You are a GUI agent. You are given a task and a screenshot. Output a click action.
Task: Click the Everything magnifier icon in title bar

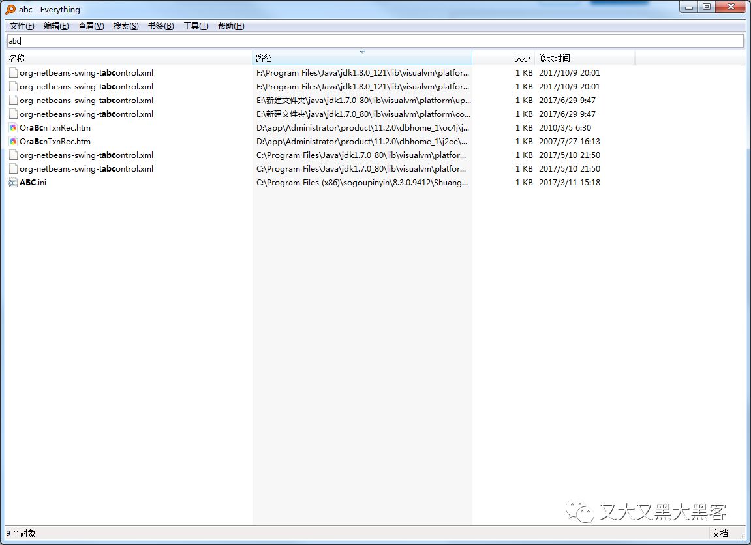[10, 10]
